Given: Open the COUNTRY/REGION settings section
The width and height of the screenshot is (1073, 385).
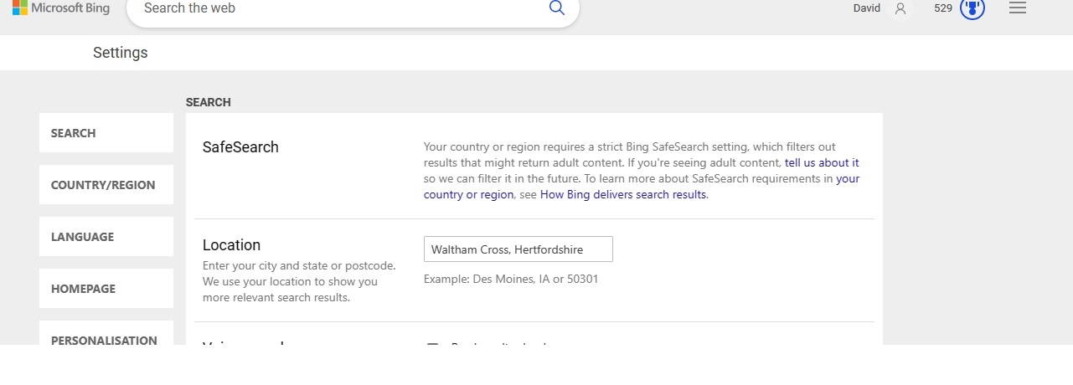Looking at the screenshot, I should point(106,185).
